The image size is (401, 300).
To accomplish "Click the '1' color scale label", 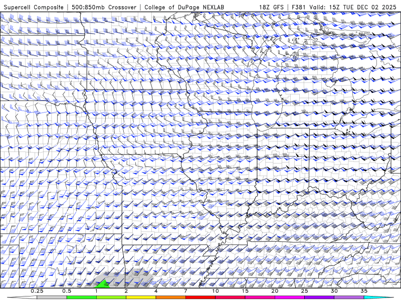I will [x=96, y=291].
